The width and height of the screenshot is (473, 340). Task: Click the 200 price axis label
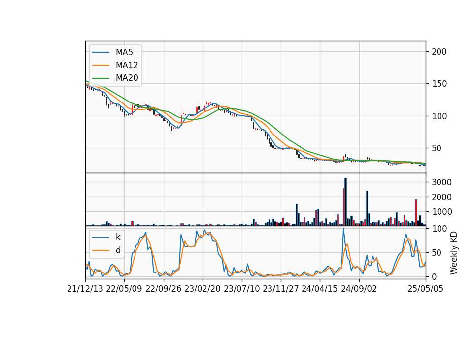click(439, 52)
